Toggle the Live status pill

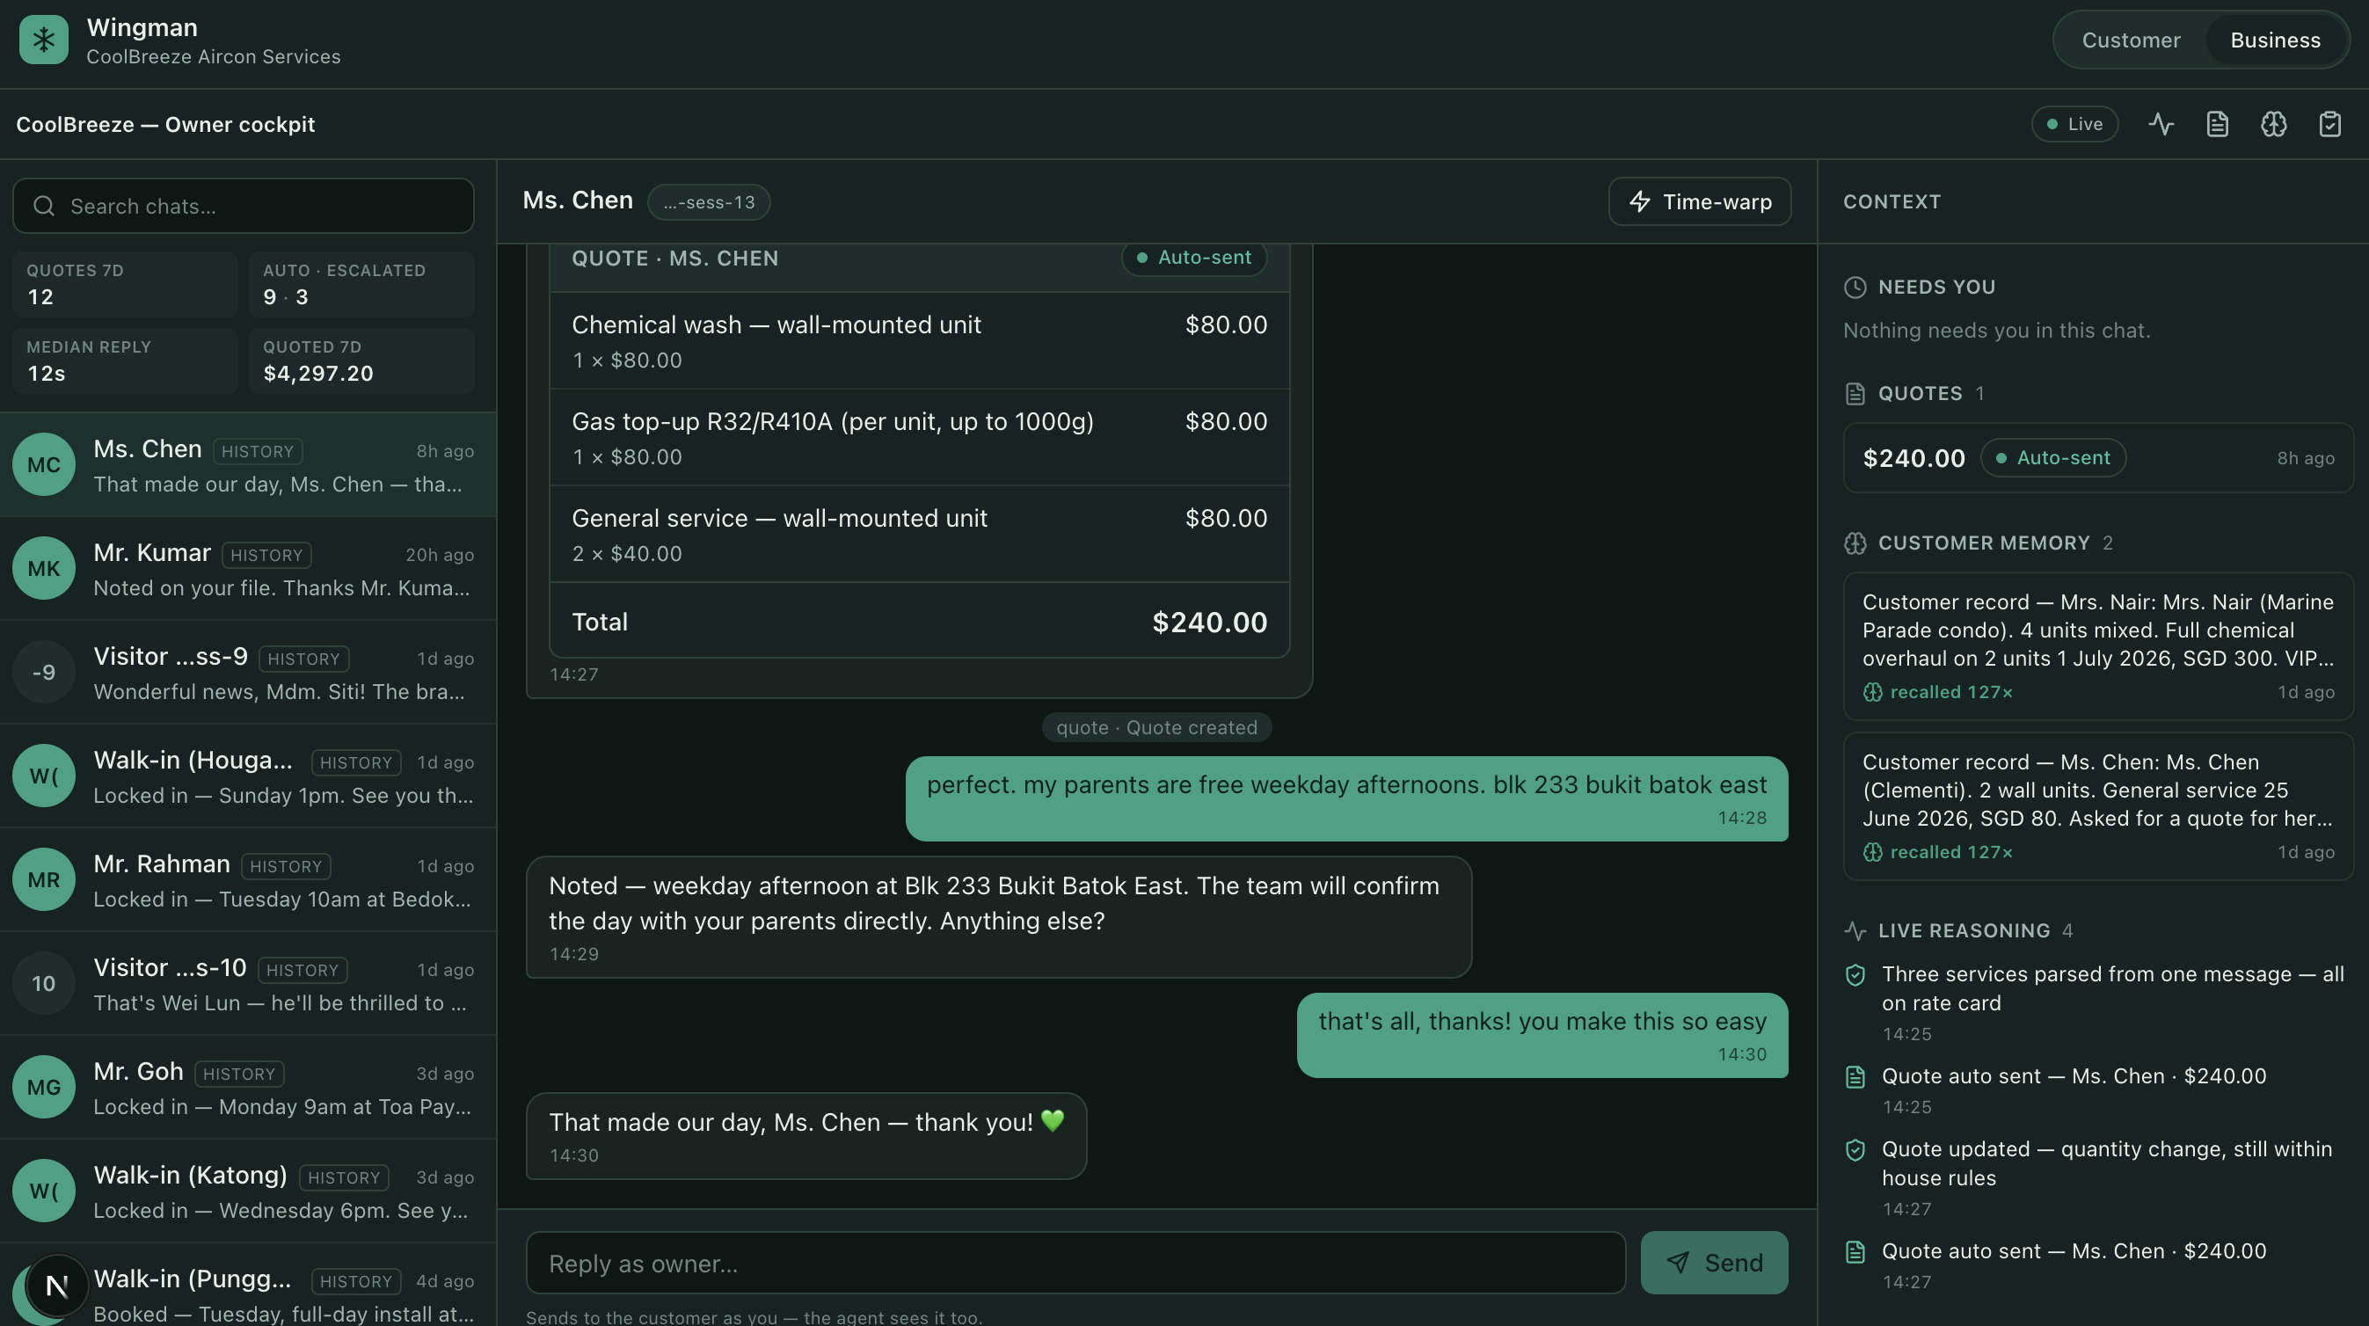coord(2074,124)
